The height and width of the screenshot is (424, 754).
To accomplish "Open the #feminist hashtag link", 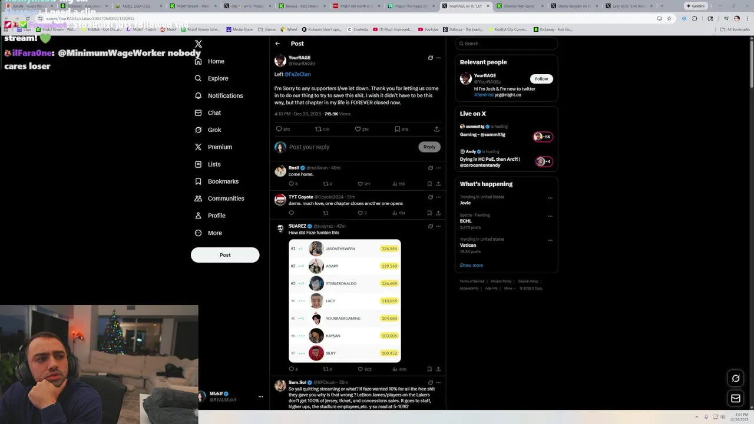I will (484, 95).
